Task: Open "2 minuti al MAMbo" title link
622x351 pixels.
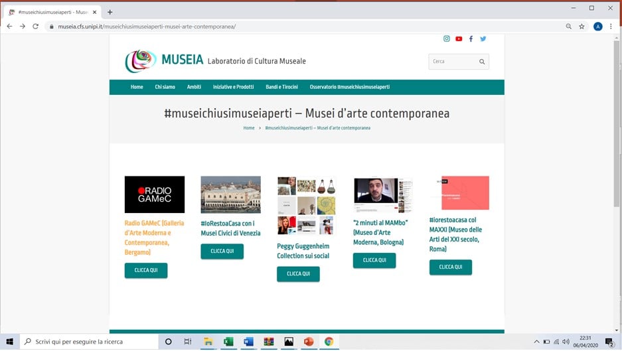Action: point(380,232)
